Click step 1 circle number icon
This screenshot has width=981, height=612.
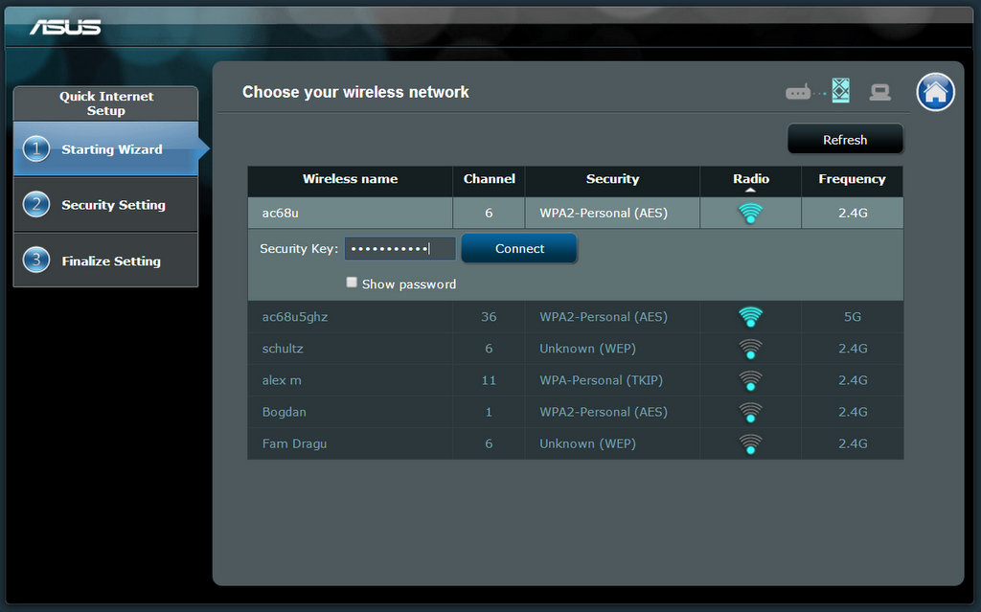click(x=36, y=149)
